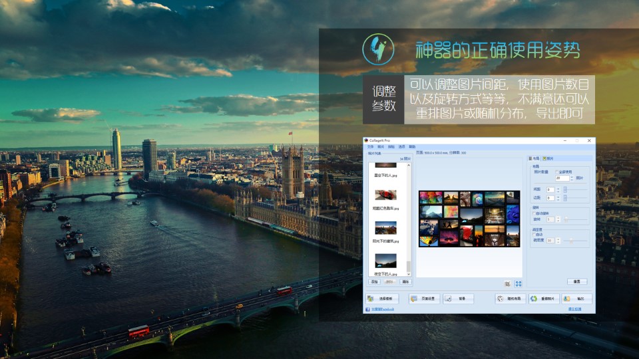Increase photo count with stepper up arrow
The height and width of the screenshot is (359, 639).
coord(572,176)
